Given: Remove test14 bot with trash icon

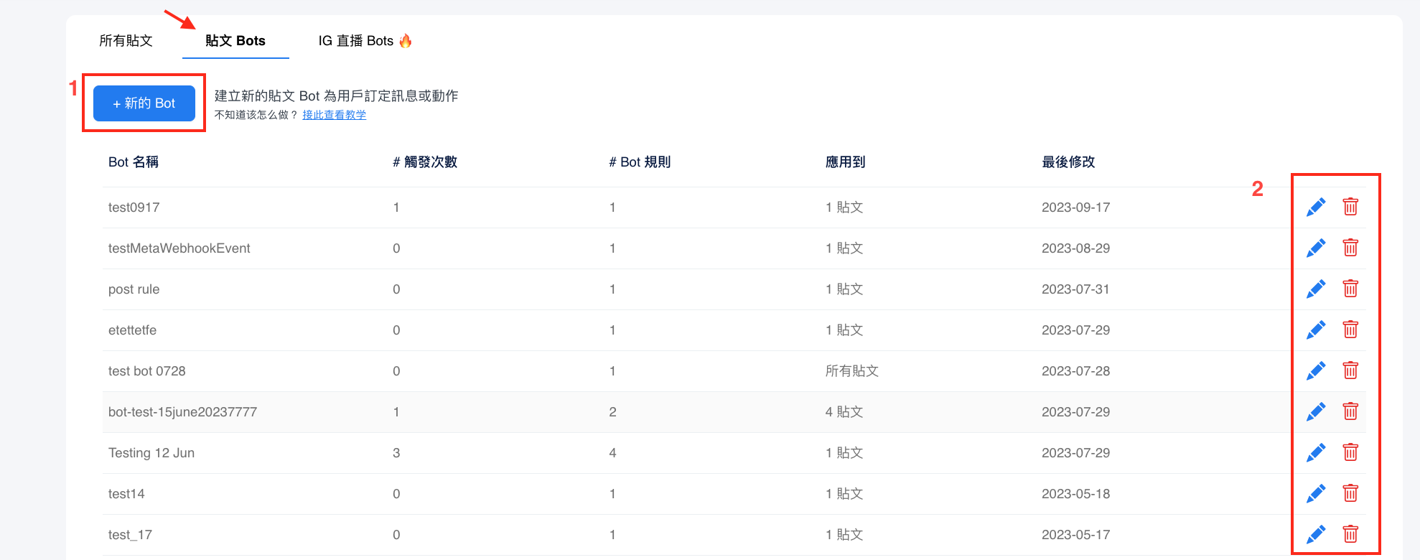Looking at the screenshot, I should (x=1350, y=494).
